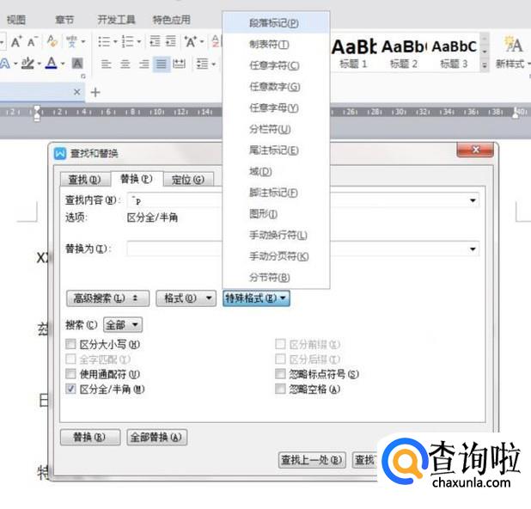Open the font dialog launcher icon
Viewport: 531px width, 509px height.
click(x=83, y=77)
